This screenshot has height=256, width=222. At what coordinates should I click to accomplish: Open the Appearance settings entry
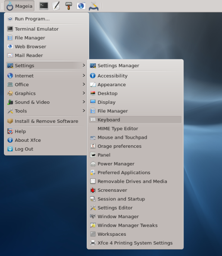click(x=135, y=84)
